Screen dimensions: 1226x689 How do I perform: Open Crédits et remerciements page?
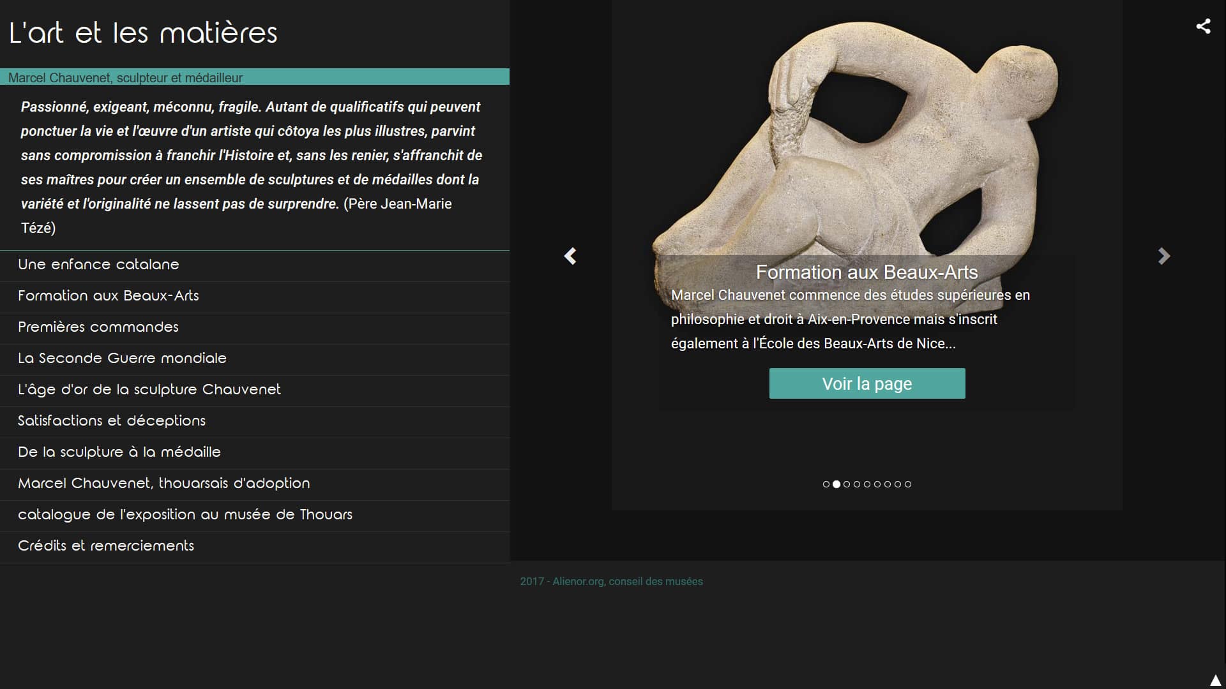click(x=106, y=546)
